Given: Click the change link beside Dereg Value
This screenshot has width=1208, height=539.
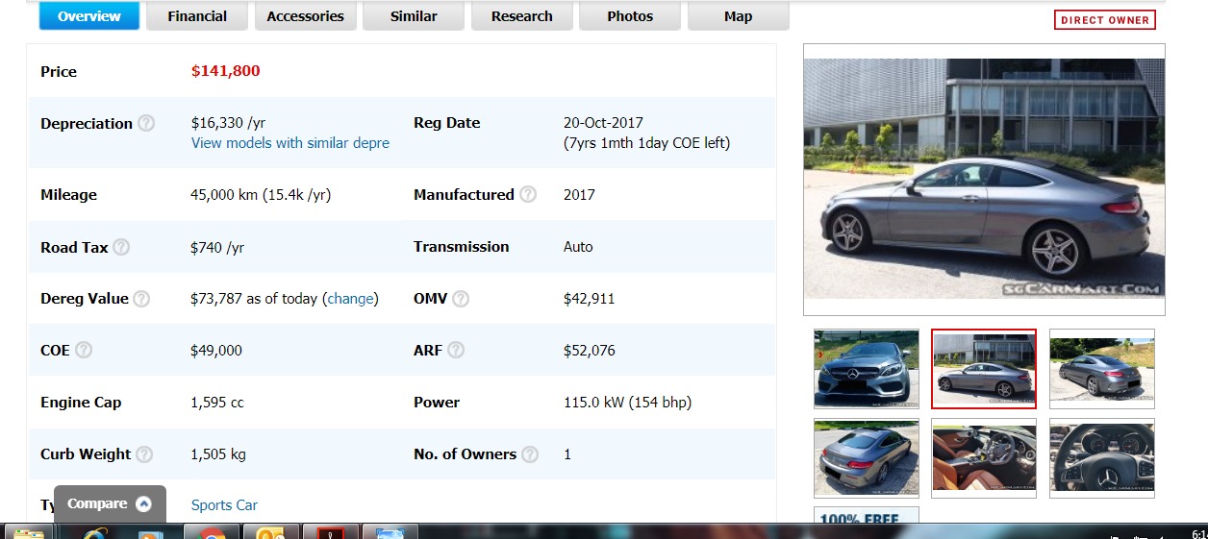Looking at the screenshot, I should coord(350,299).
